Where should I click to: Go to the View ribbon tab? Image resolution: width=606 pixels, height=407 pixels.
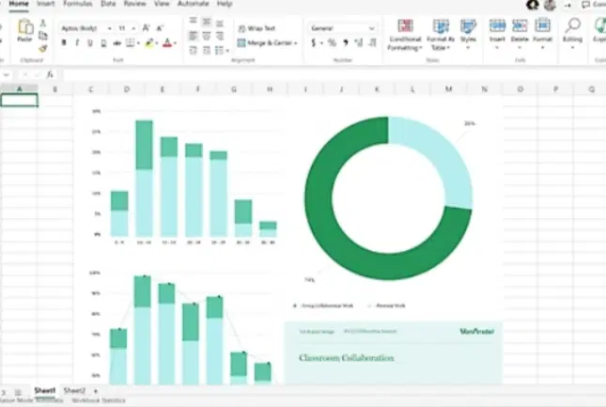coord(162,4)
